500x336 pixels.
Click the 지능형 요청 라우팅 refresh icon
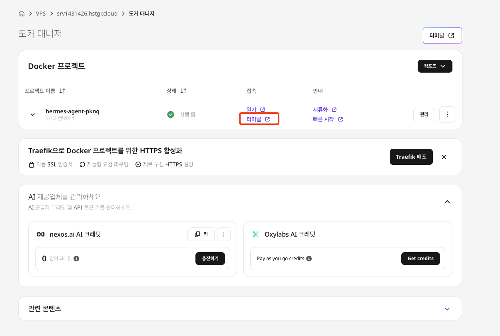(x=82, y=164)
